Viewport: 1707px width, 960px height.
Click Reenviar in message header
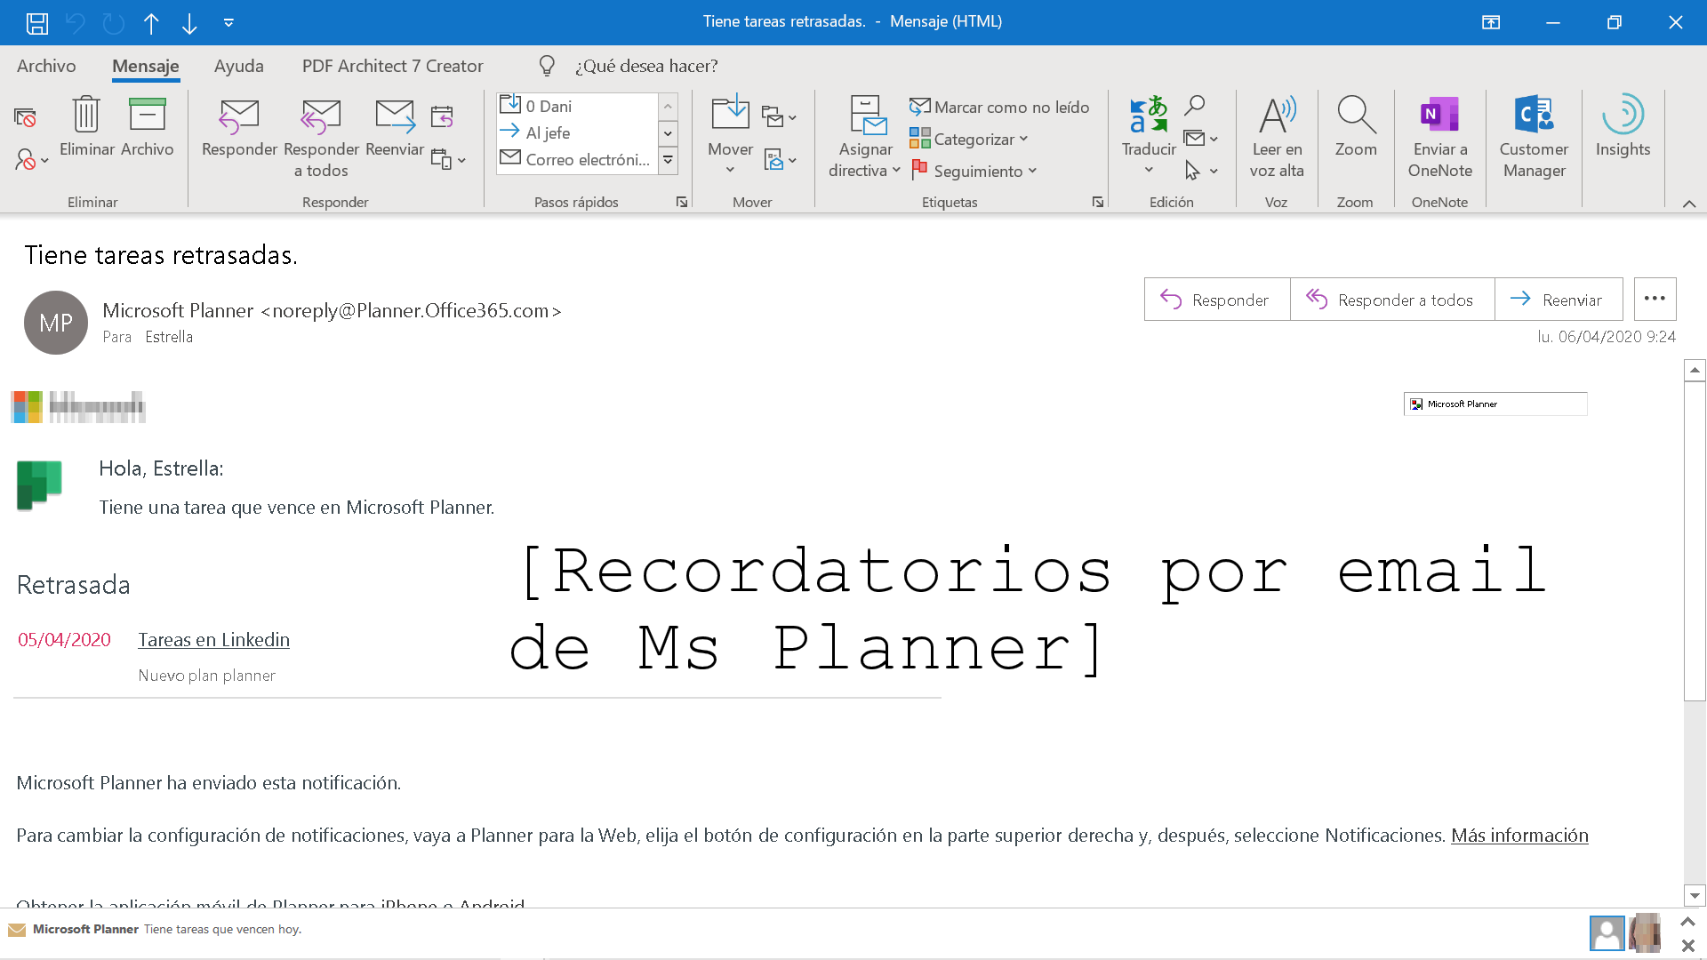pos(1559,300)
